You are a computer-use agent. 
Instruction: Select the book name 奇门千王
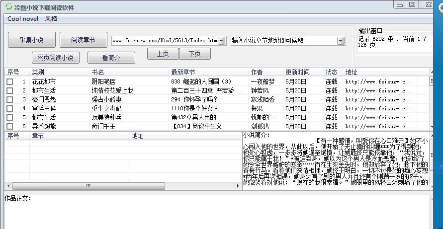pyautogui.click(x=103, y=127)
